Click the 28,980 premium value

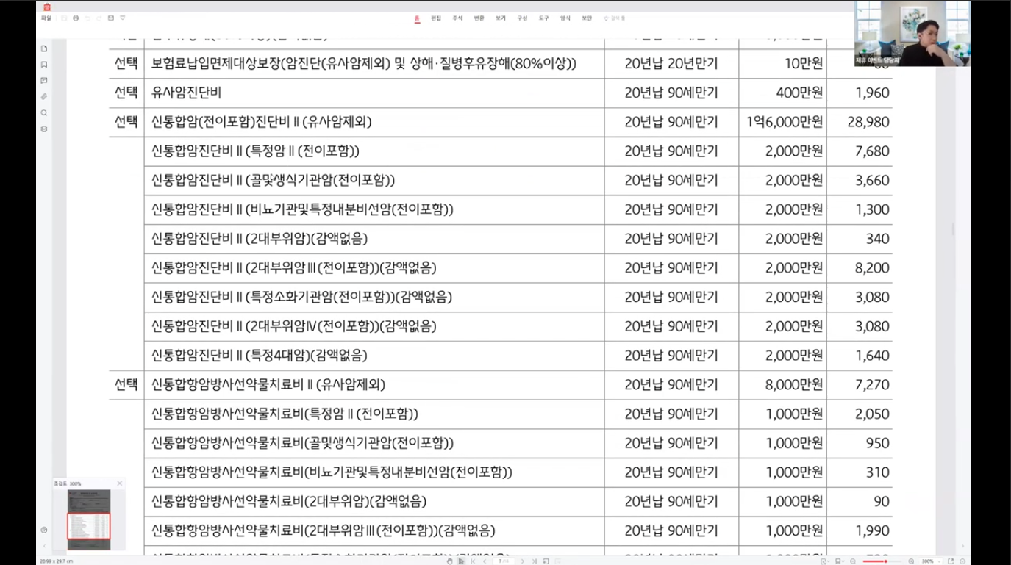[x=868, y=122]
